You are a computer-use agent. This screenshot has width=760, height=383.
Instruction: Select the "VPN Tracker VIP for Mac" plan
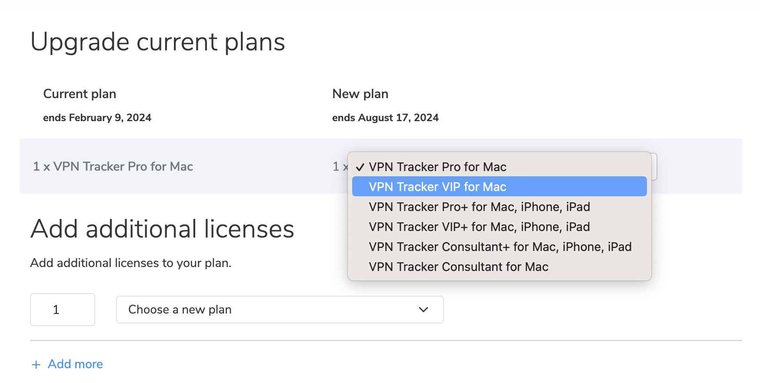tap(437, 186)
